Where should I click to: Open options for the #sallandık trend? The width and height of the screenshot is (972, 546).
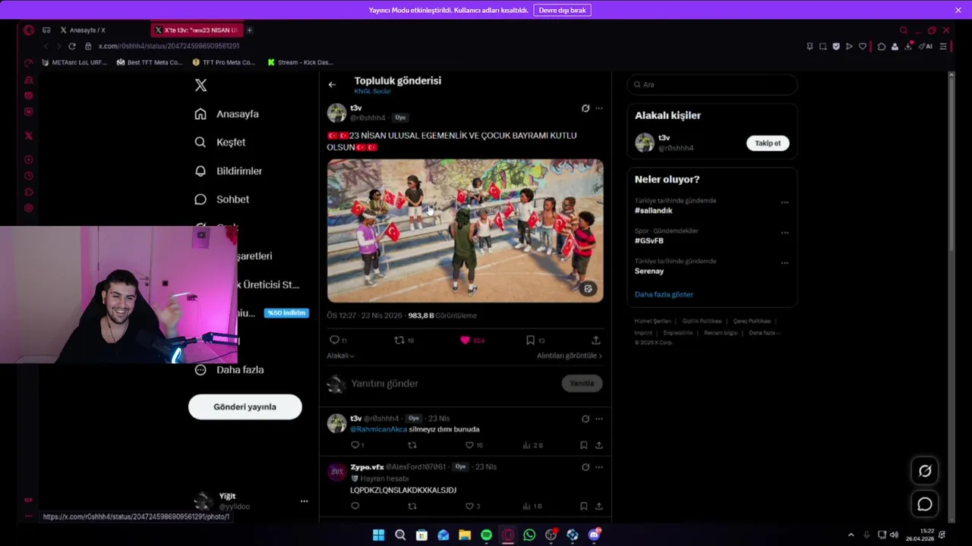(x=784, y=202)
